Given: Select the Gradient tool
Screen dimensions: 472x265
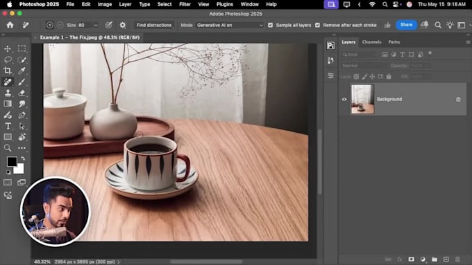Looking at the screenshot, I should (x=8, y=104).
